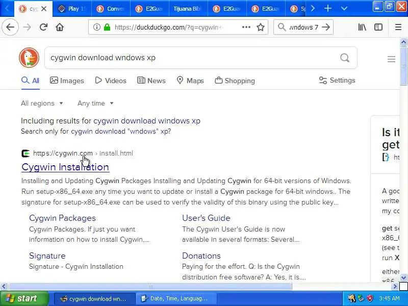Click horizontal scrollbar right arrow
This screenshot has width=408, height=306.
pyautogui.click(x=396, y=287)
